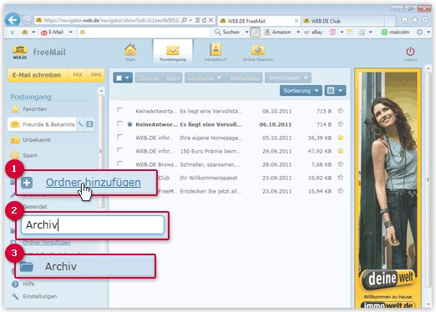Star the WEB.DE Browser email from 28.09.2011
Image resolution: width=436 pixels, height=312 pixels.
(x=340, y=164)
